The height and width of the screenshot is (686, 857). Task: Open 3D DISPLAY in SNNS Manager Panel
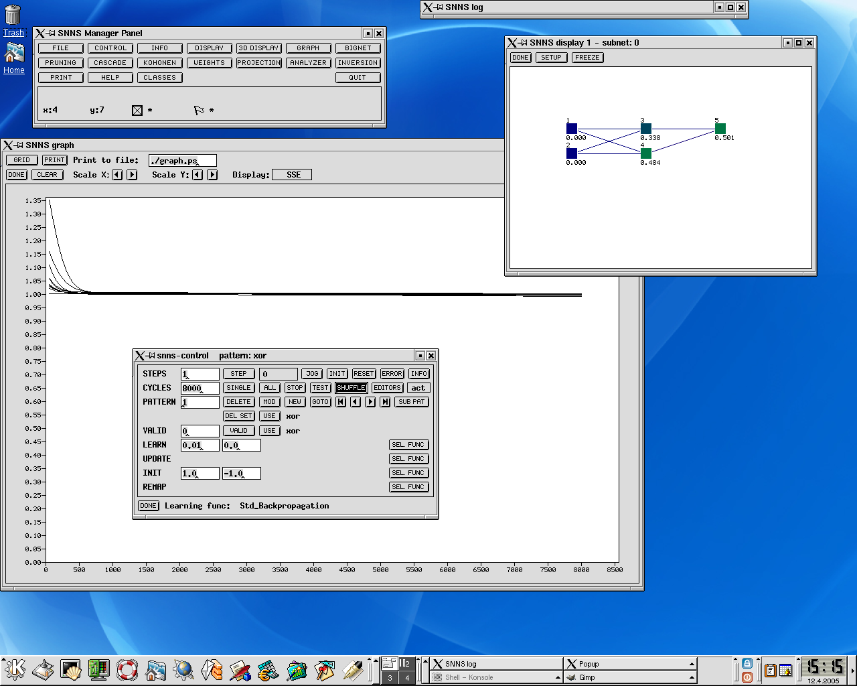pos(259,48)
